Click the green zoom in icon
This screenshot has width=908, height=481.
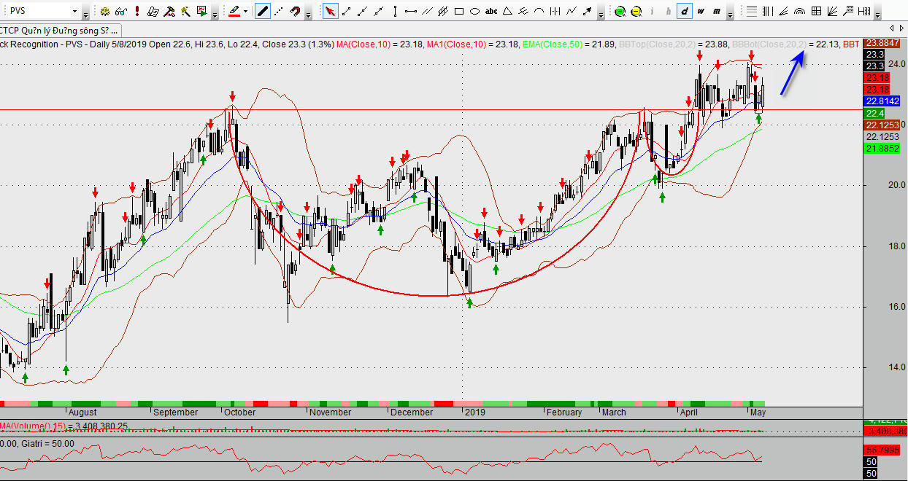click(x=620, y=11)
